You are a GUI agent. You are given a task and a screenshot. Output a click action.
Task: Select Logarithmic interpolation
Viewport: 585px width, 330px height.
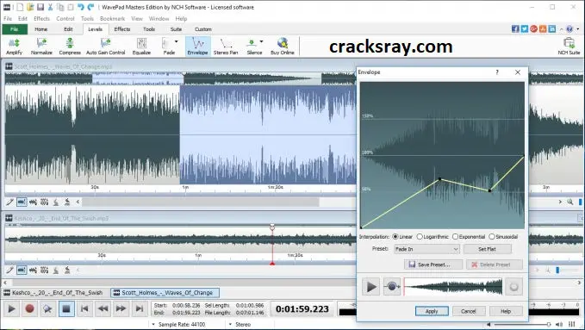pos(433,237)
